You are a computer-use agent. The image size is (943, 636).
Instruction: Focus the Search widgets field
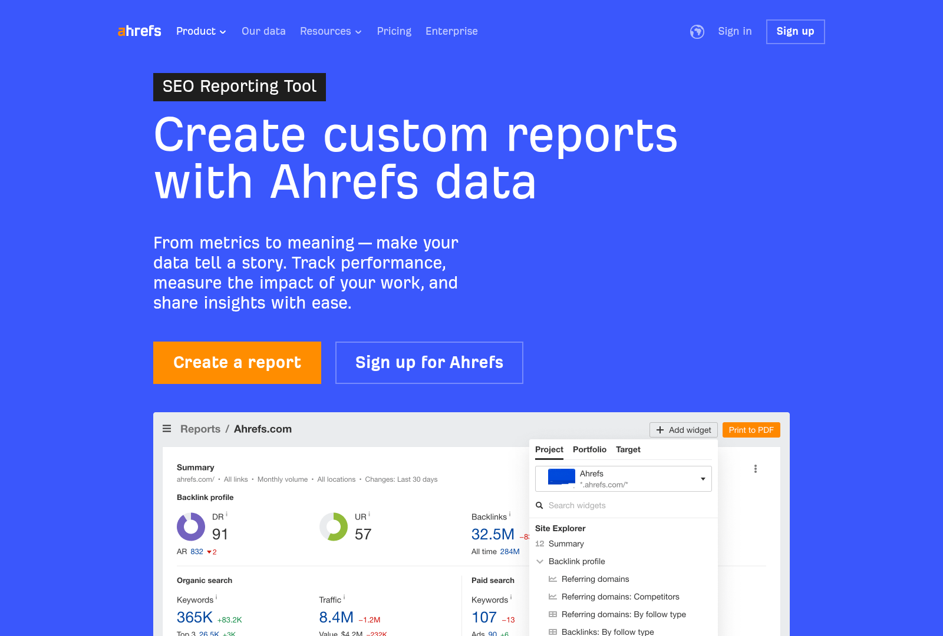624,505
